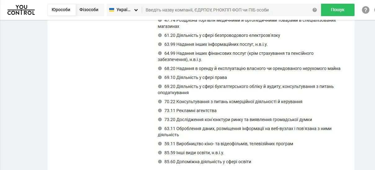
Task: Click info icon next to 61.20 activity
Action: pos(160,35)
